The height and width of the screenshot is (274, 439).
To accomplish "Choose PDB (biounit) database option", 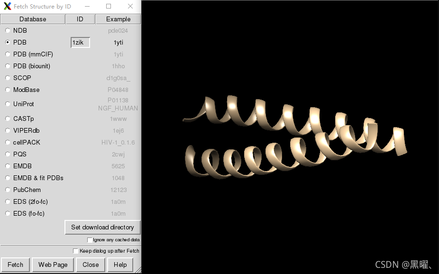I will (8, 66).
